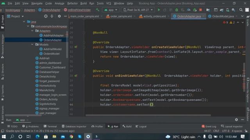Image resolution: width=250 pixels, height=140 pixels.
Task: Hide the Run panel with minus icon
Action: (242, 120)
